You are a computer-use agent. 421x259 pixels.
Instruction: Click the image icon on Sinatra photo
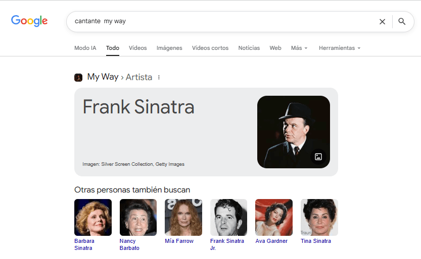pos(318,157)
